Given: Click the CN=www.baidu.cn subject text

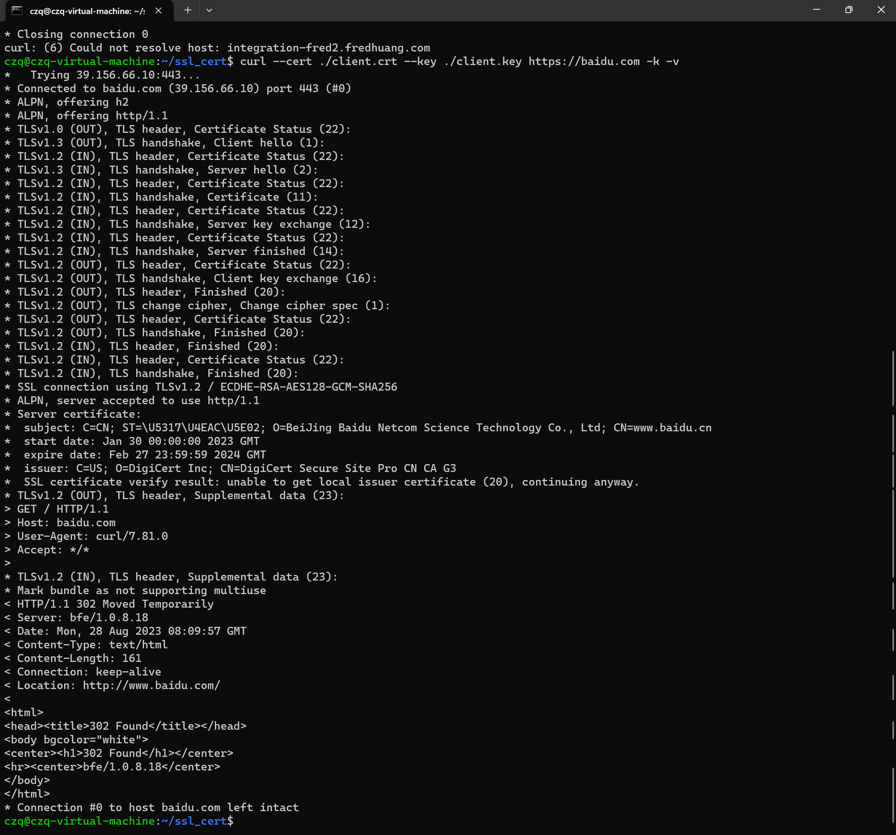Looking at the screenshot, I should click(662, 428).
